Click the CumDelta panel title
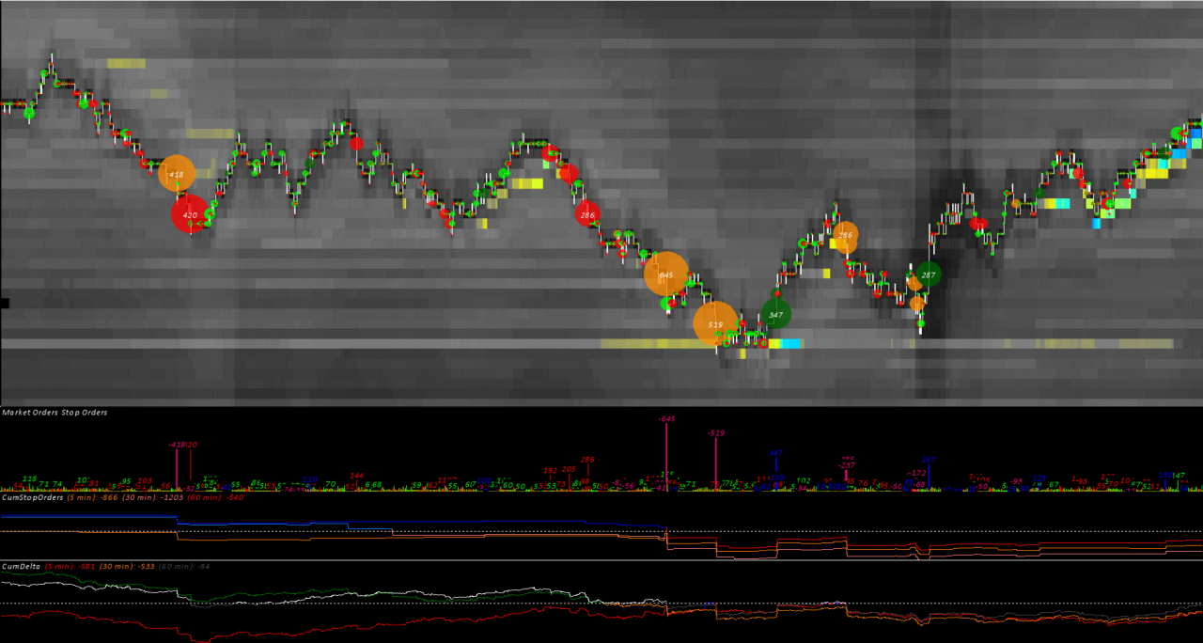Screen dimensions: 1203x643 point(21,564)
